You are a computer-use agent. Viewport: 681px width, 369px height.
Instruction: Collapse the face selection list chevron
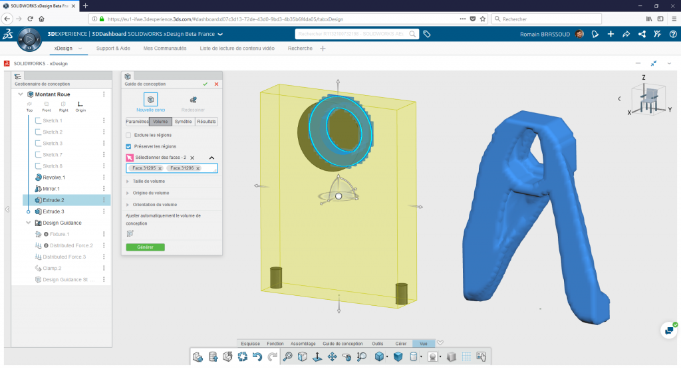pyautogui.click(x=211, y=158)
